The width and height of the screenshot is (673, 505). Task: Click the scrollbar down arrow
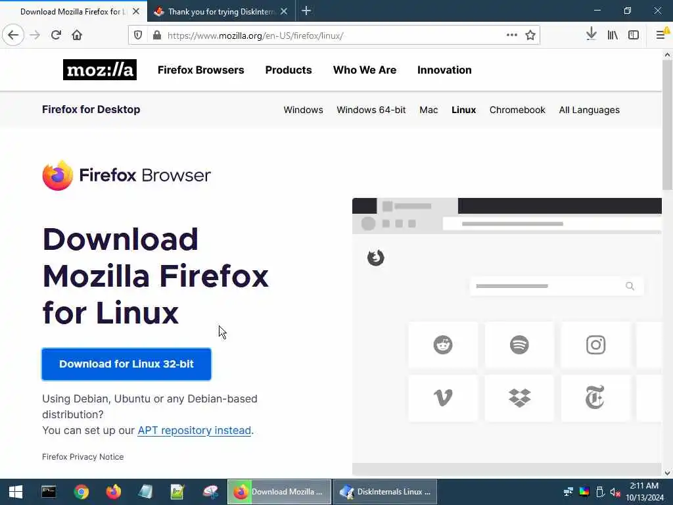tap(667, 473)
